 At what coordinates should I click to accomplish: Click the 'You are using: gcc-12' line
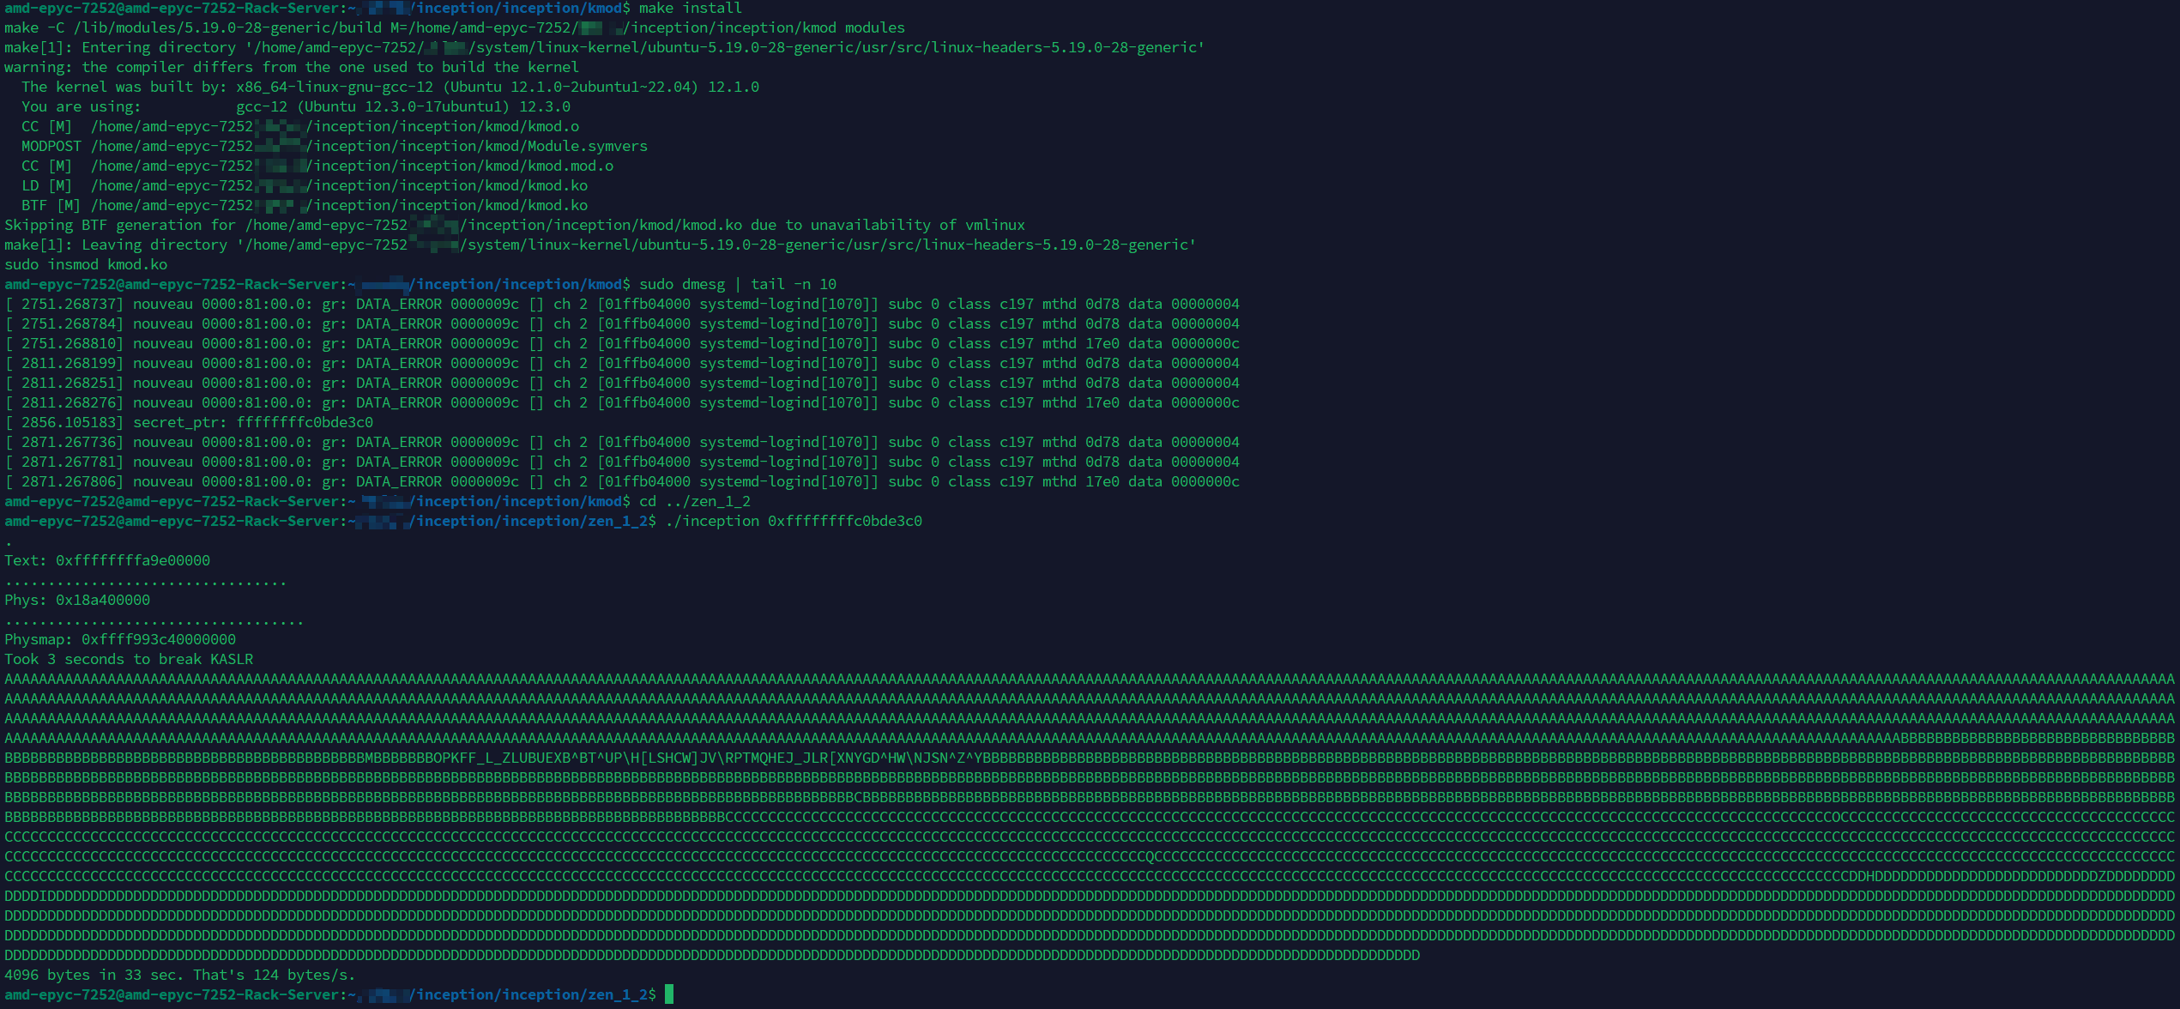(296, 106)
